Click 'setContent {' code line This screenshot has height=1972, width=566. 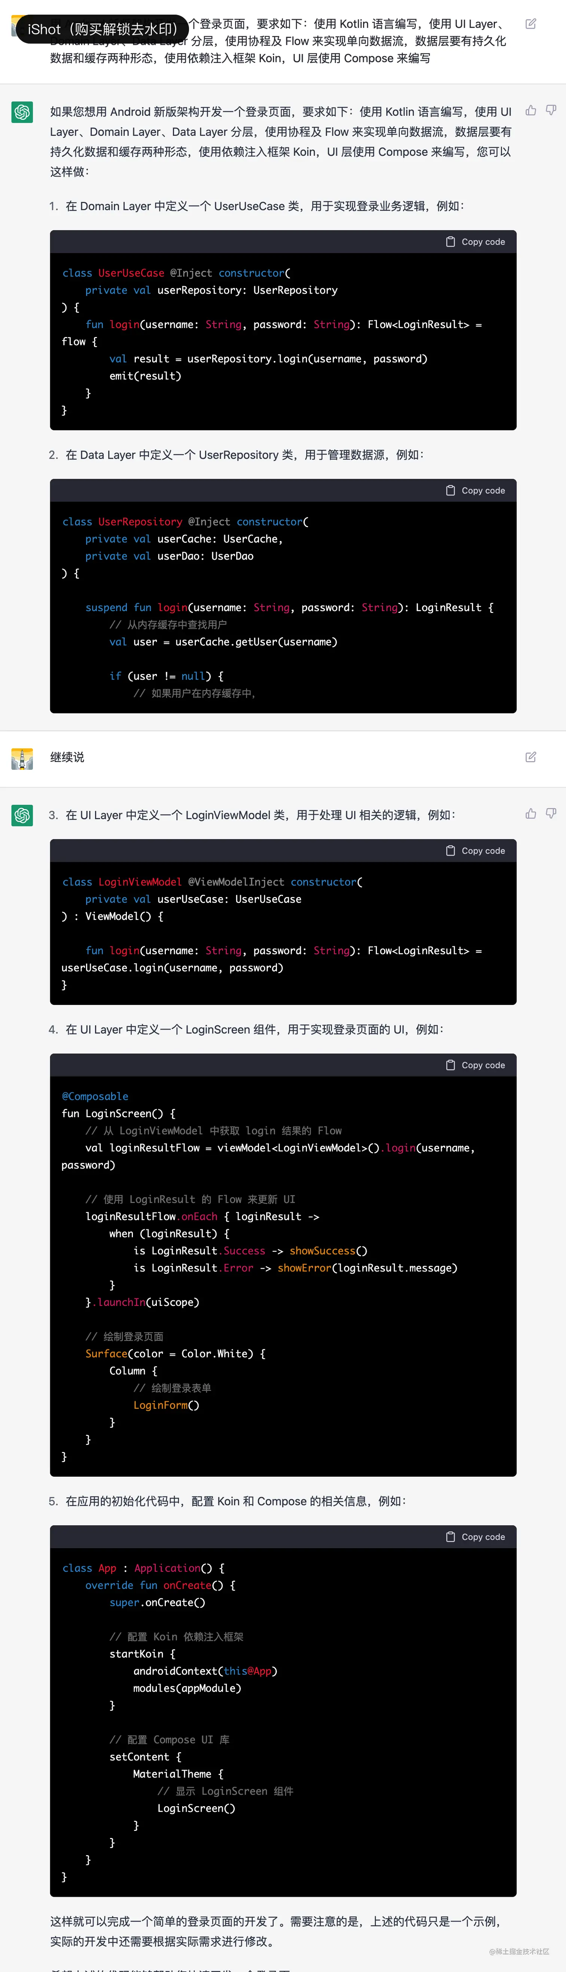pyautogui.click(x=146, y=1757)
